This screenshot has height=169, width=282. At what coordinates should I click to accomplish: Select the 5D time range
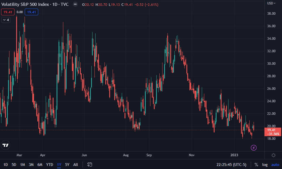tap(14, 165)
